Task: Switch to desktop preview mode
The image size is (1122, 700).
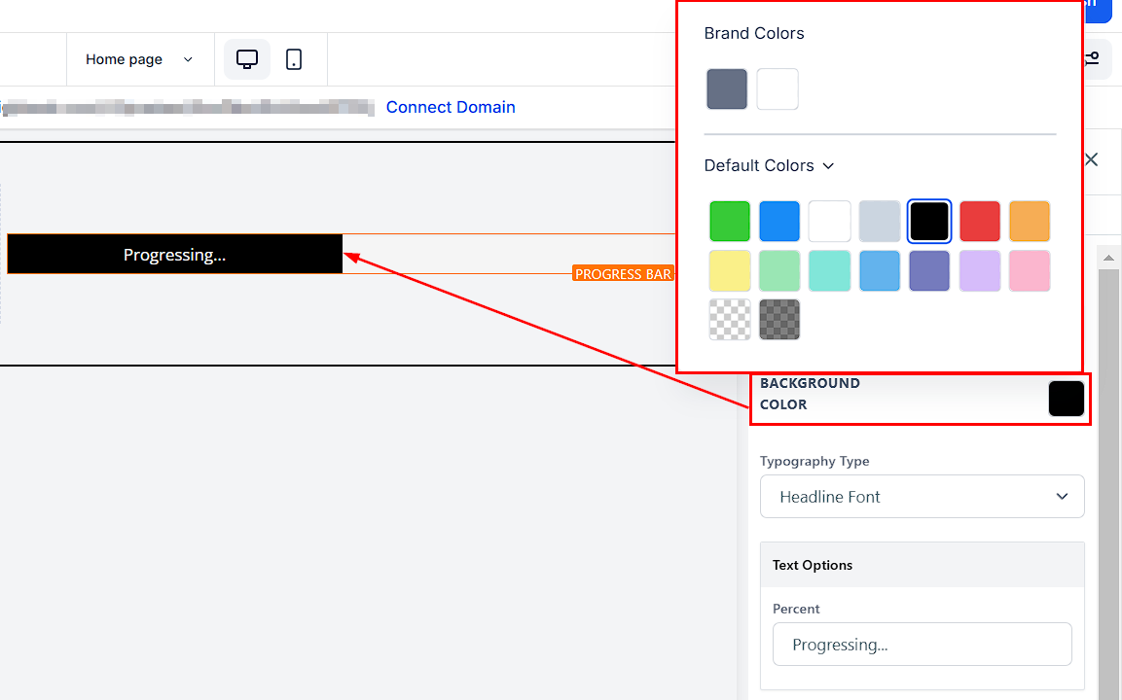Action: [x=247, y=59]
